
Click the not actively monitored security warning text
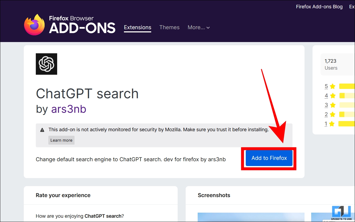click(x=158, y=130)
